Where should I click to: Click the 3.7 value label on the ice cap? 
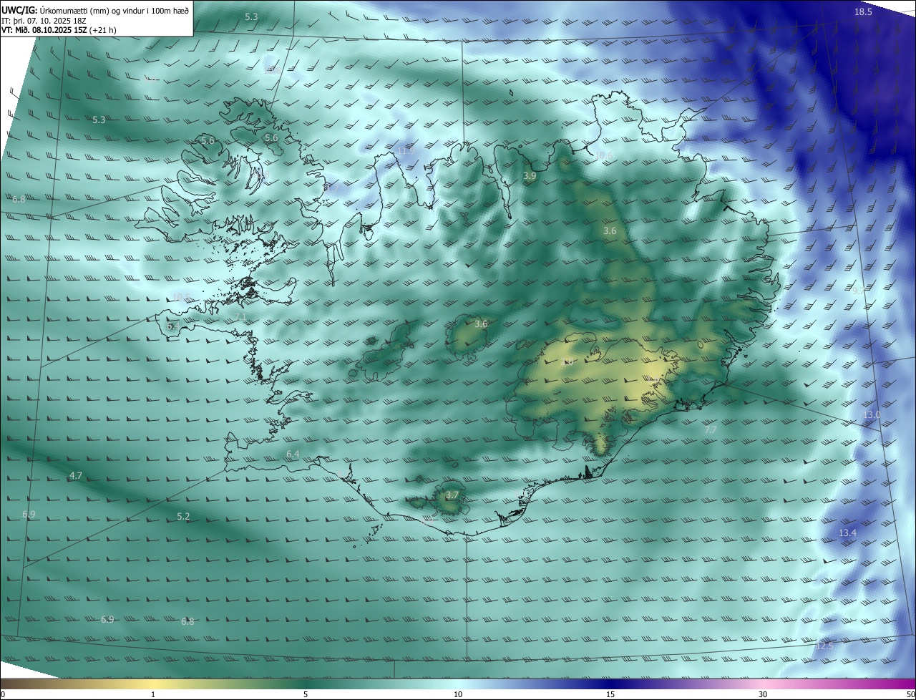coord(452,495)
